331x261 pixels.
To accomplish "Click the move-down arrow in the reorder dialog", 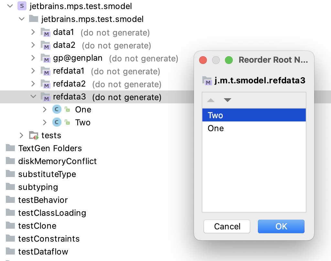I will (227, 100).
